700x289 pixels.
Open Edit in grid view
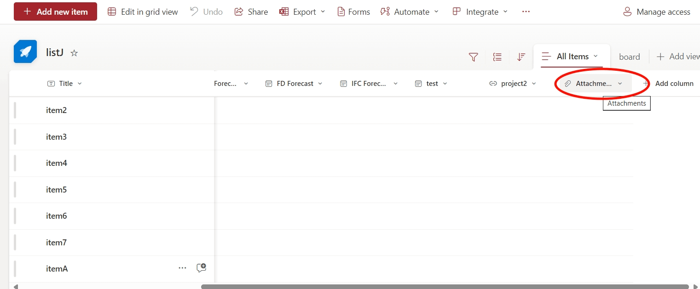(143, 12)
